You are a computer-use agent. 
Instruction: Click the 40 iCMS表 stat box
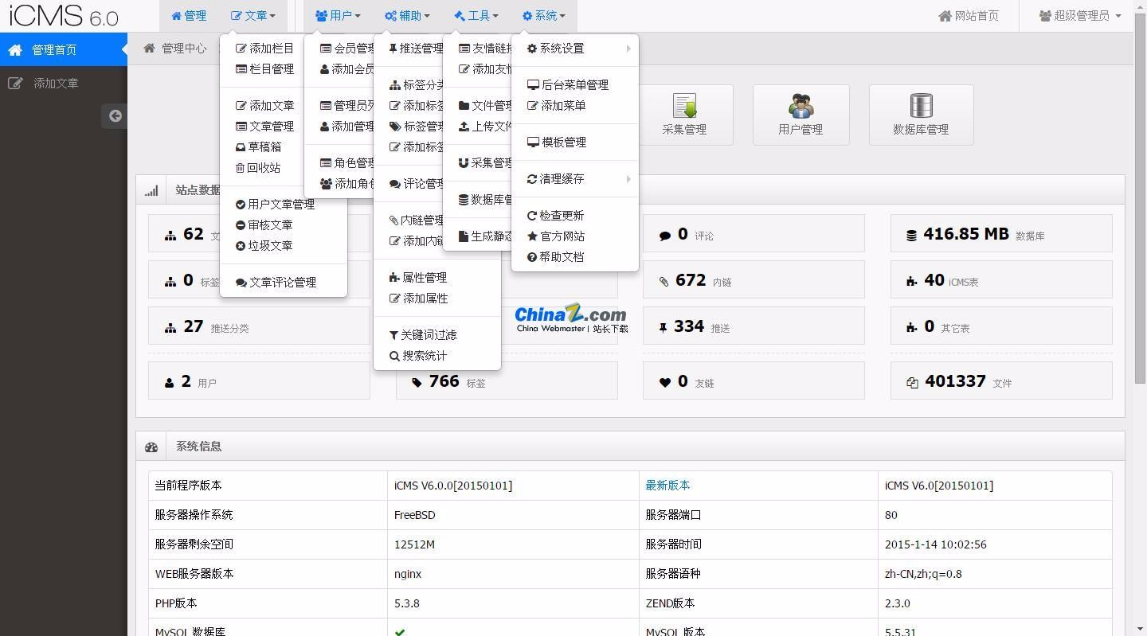click(x=1001, y=280)
